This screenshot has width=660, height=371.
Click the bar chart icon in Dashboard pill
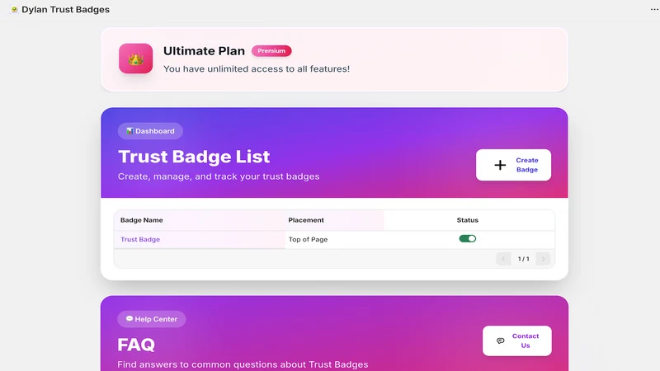[130, 131]
